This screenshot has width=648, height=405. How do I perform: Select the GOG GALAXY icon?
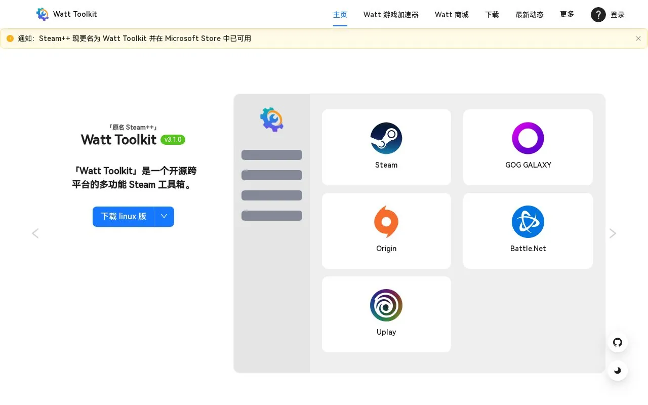pos(528,138)
